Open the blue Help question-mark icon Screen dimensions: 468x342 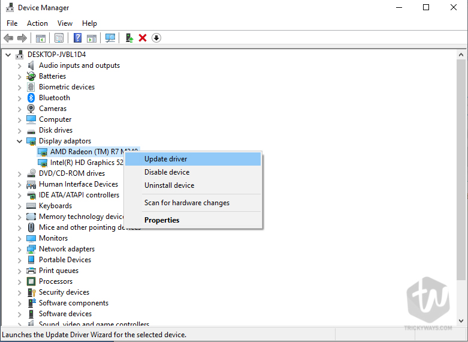tap(78, 38)
